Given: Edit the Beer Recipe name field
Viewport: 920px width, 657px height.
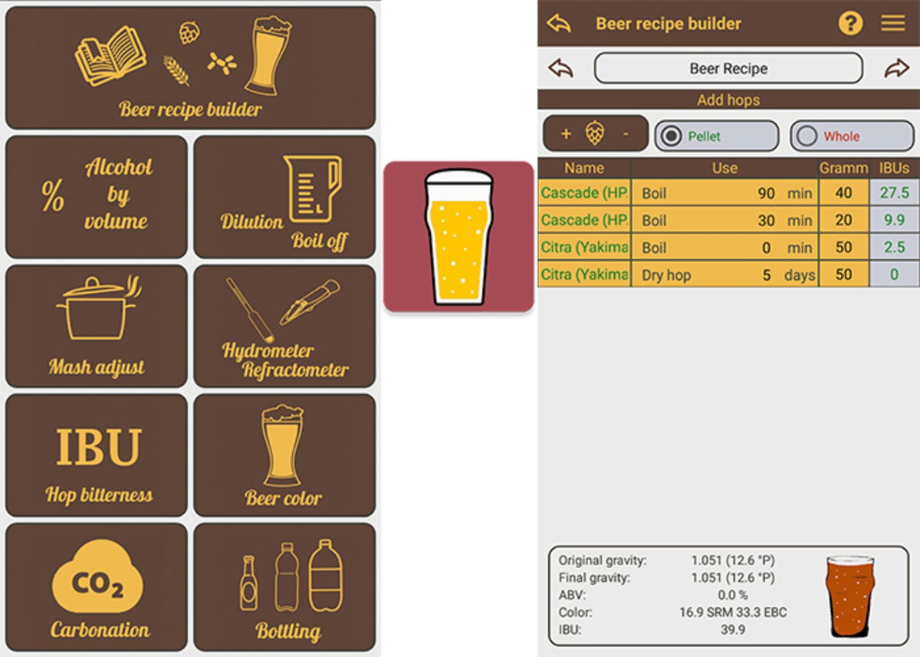Looking at the screenshot, I should coord(728,68).
